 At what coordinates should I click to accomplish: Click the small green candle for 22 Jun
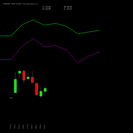(20, 72)
